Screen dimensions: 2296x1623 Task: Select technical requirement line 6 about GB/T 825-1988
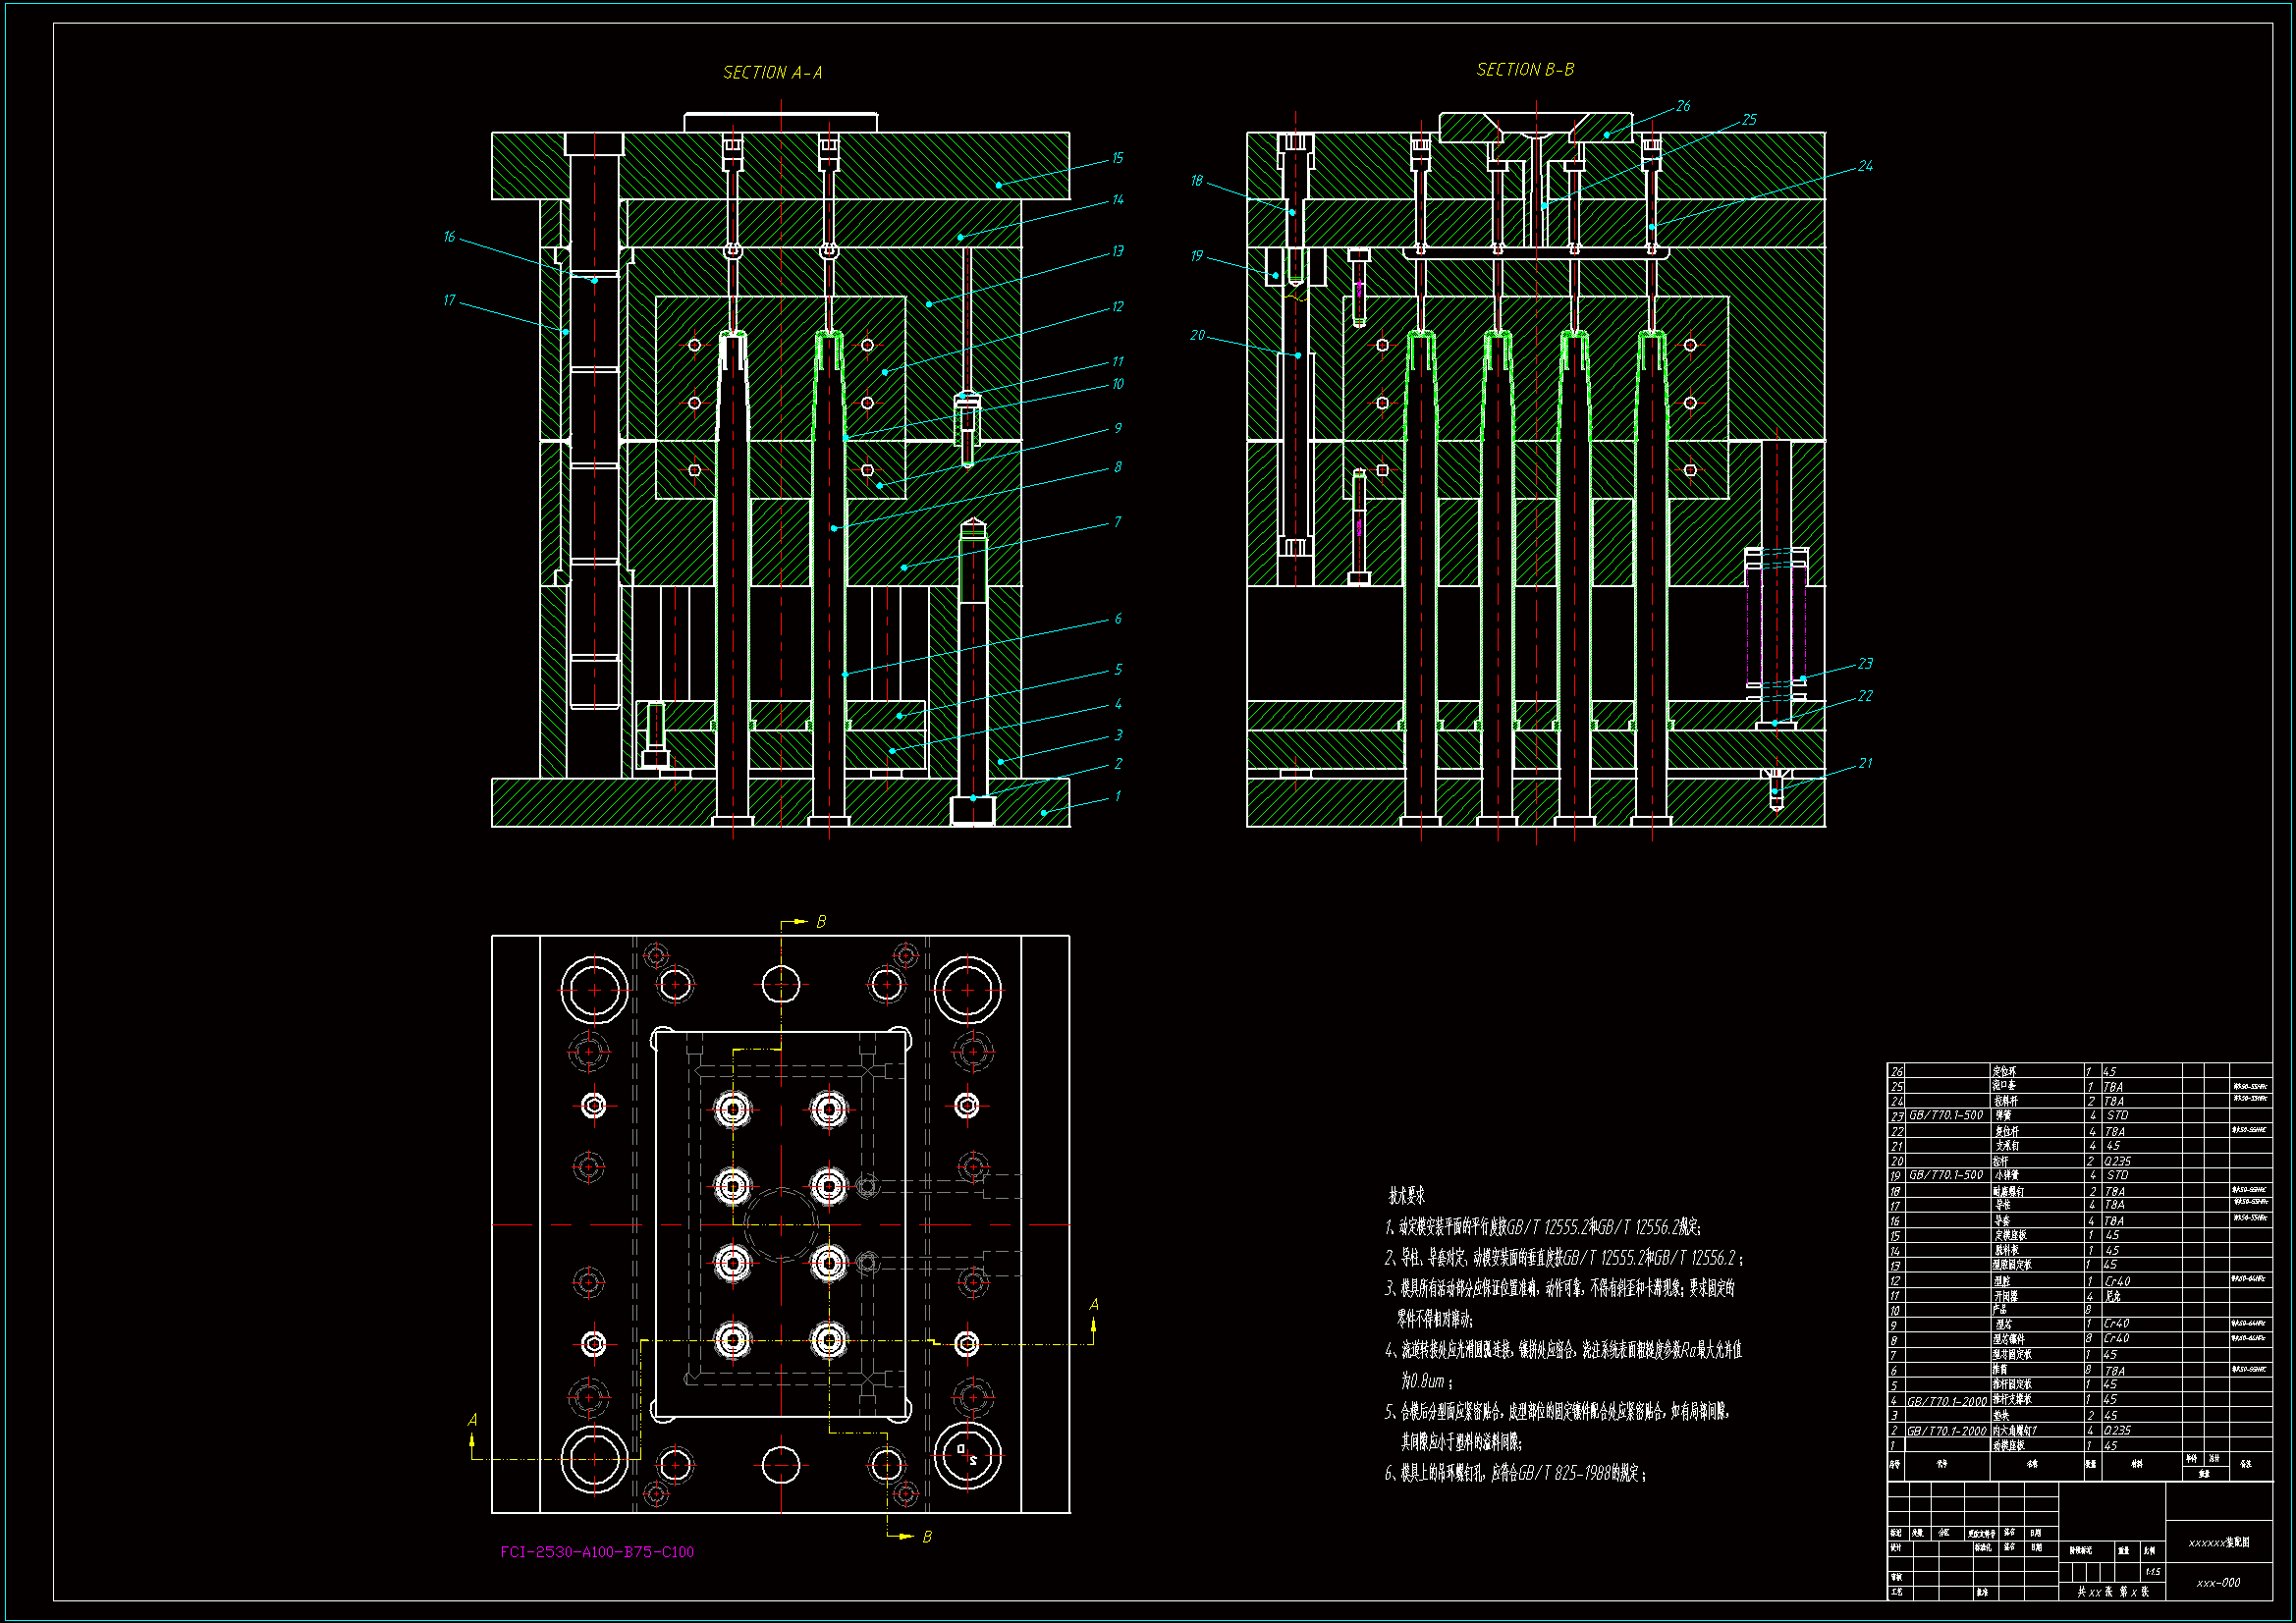(1514, 1473)
